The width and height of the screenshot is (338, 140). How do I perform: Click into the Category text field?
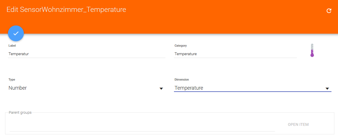pyautogui.click(x=235, y=54)
